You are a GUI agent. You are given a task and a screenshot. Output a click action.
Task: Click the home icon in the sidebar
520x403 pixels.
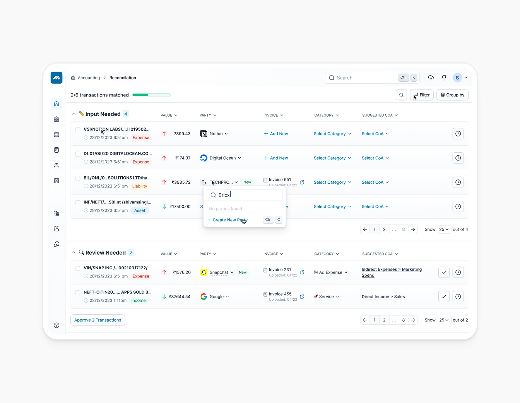[x=56, y=104]
